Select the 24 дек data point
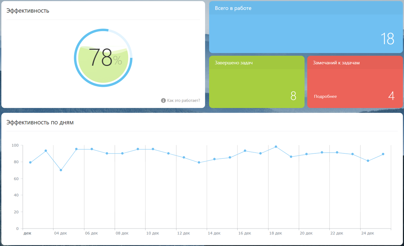Screen dimensions: 404x246 tap(368, 161)
